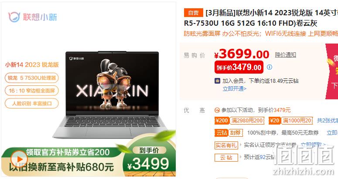Click 立即开通 membership link
This screenshot has height=179, width=338.
[x=235, y=89]
